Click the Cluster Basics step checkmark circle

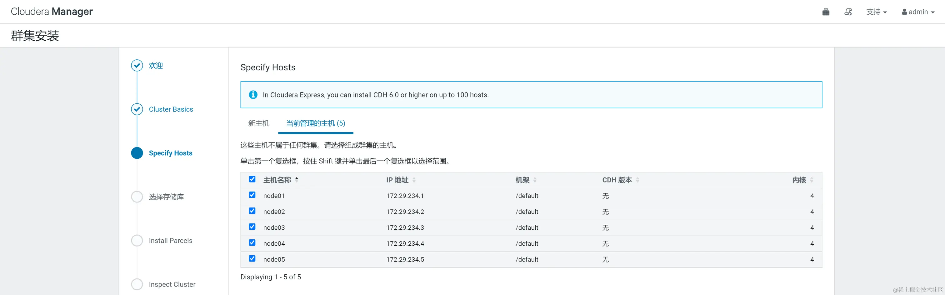click(x=137, y=109)
